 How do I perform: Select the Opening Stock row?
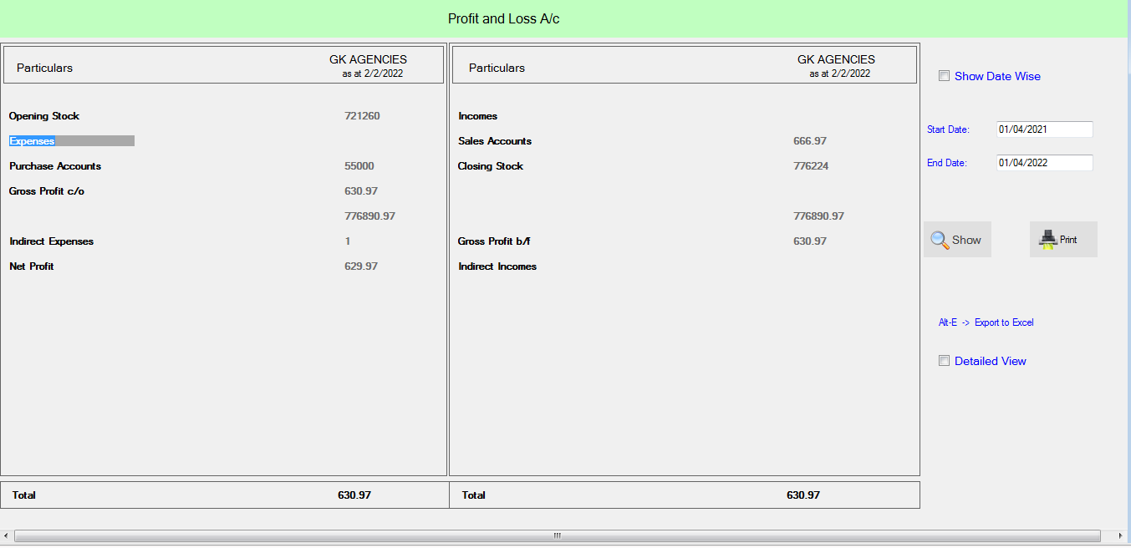[44, 116]
